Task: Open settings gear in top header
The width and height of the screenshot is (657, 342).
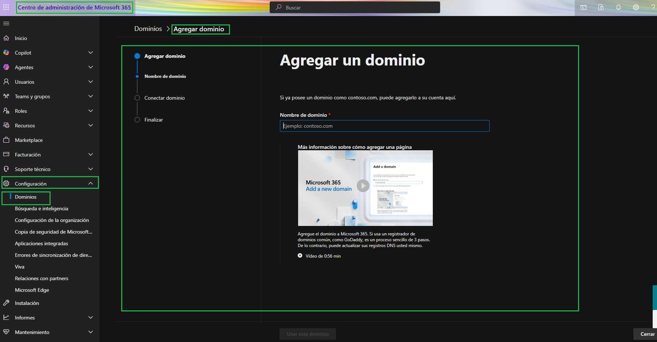Action: (636, 8)
